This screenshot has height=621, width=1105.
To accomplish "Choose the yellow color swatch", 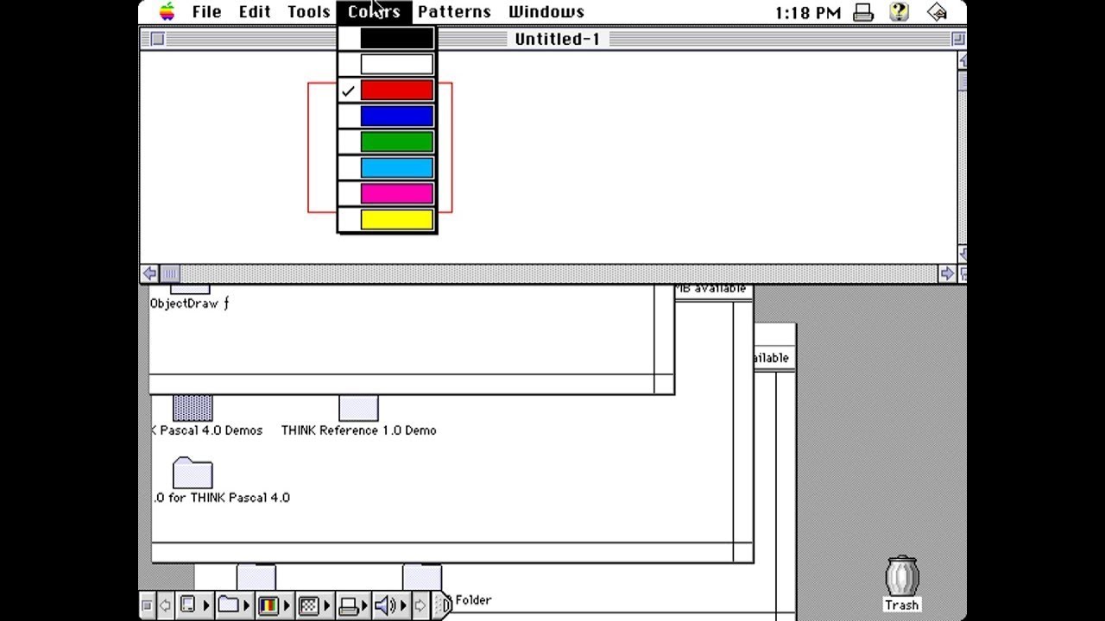I will click(x=397, y=220).
